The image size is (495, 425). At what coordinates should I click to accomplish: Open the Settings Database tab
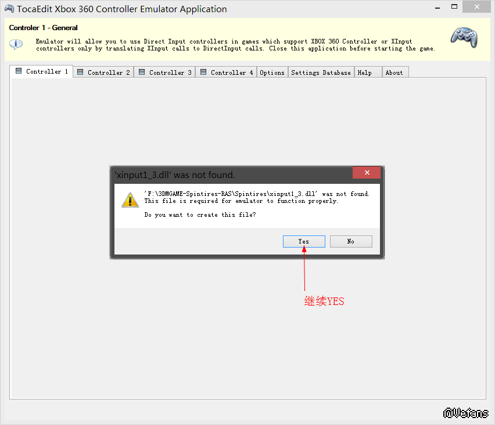point(321,72)
